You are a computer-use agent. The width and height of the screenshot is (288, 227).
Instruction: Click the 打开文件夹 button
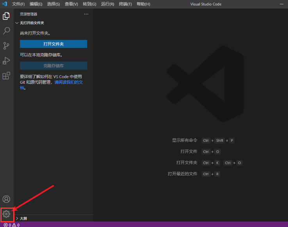(x=53, y=44)
